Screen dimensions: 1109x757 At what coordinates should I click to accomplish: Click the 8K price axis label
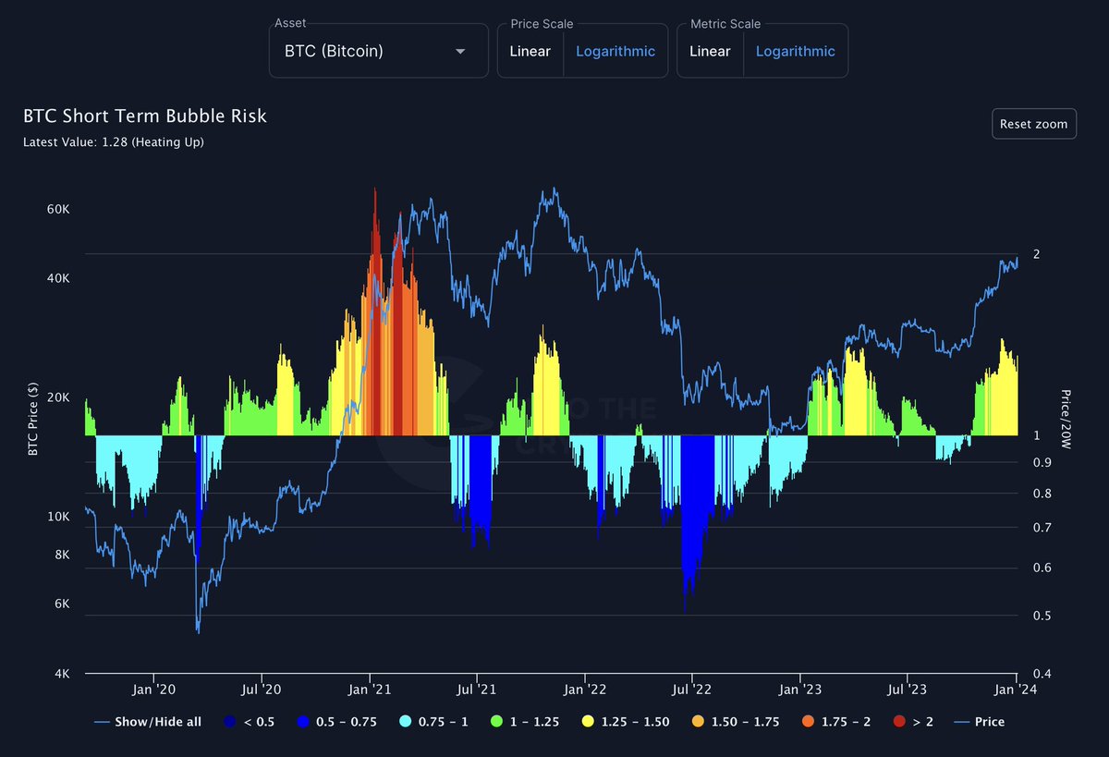click(x=62, y=555)
